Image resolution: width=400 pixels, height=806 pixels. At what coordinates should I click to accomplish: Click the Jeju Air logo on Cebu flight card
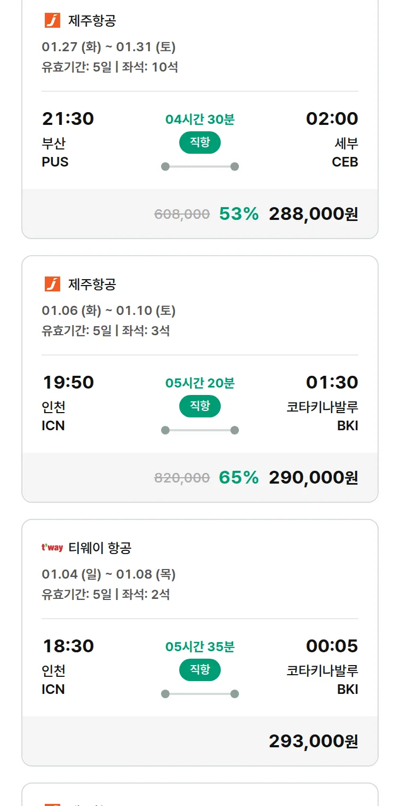[x=52, y=21]
